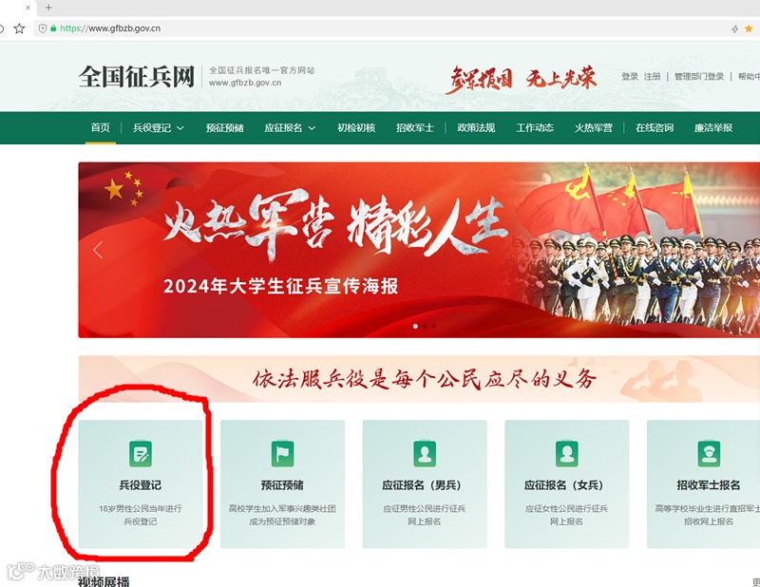Click the 登录 link in header
The image size is (760, 587).
[x=630, y=76]
